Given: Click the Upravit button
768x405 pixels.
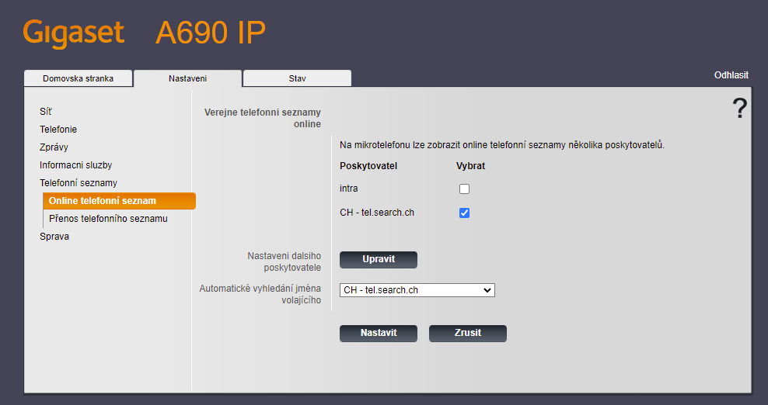Looking at the screenshot, I should tap(379, 260).
